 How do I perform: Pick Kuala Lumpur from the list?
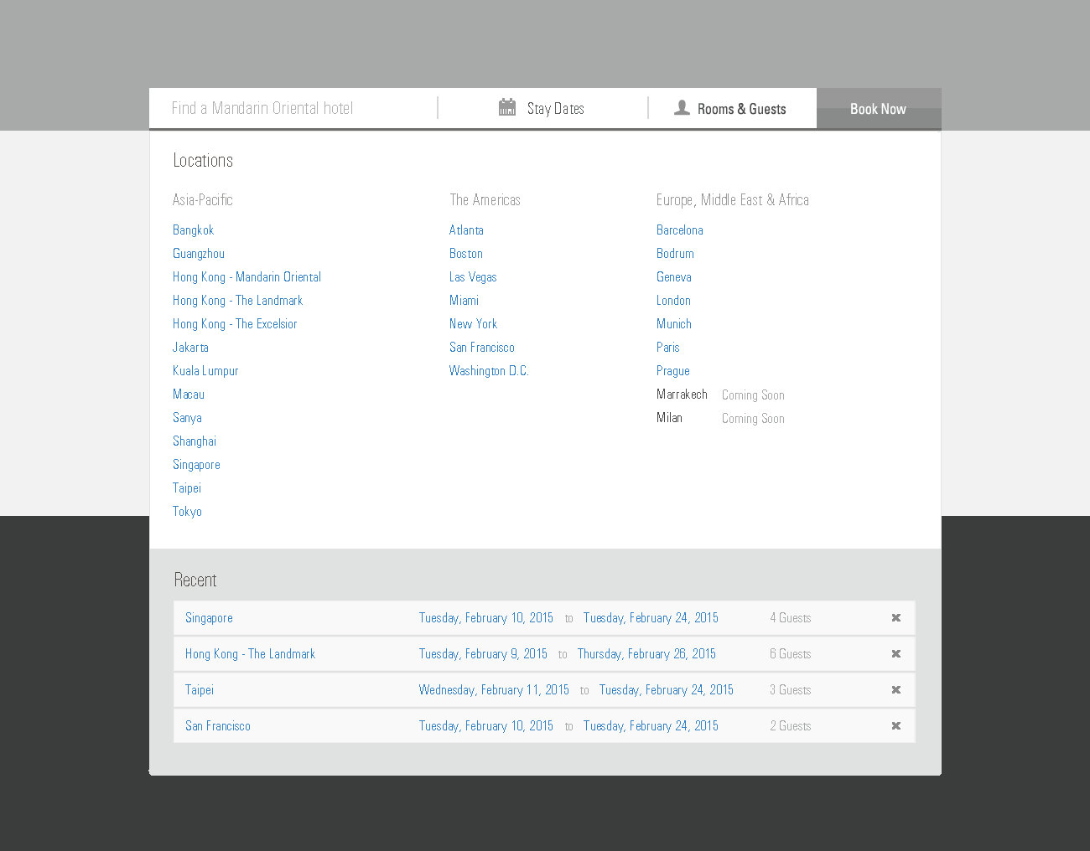pos(205,371)
